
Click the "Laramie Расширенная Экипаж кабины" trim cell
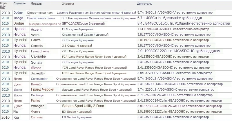tap(96, 13)
